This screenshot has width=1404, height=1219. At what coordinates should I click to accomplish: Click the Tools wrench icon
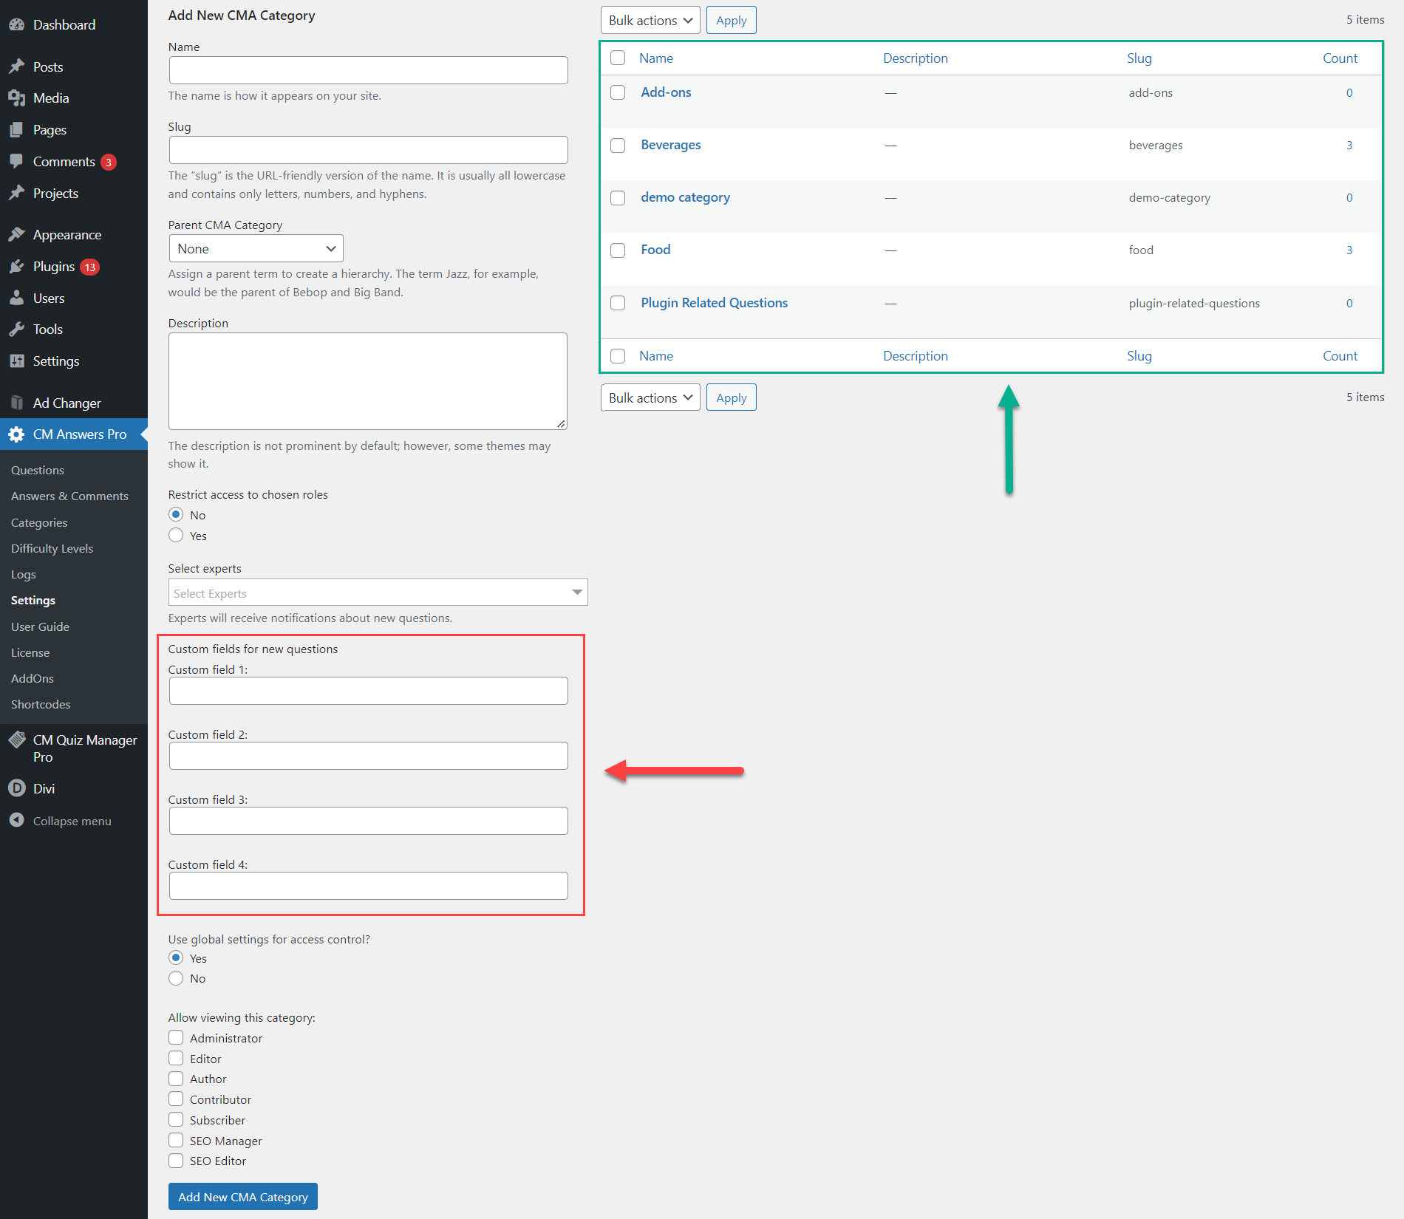(17, 329)
